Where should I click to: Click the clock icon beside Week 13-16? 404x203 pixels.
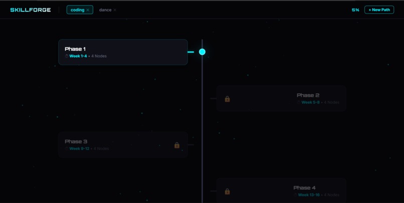point(295,195)
